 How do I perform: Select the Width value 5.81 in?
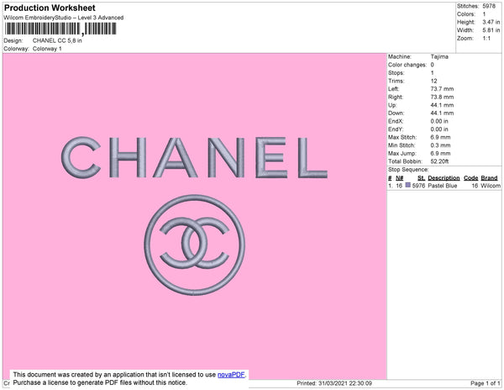pyautogui.click(x=491, y=30)
